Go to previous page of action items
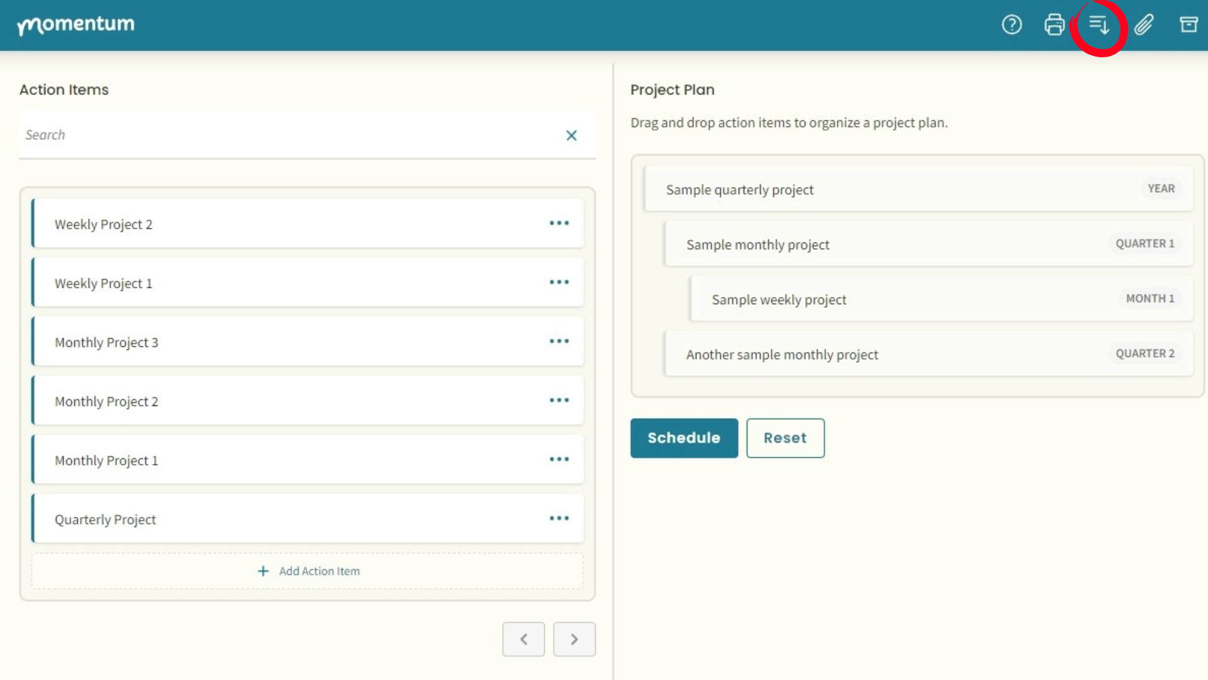The height and width of the screenshot is (680, 1208). tap(523, 639)
